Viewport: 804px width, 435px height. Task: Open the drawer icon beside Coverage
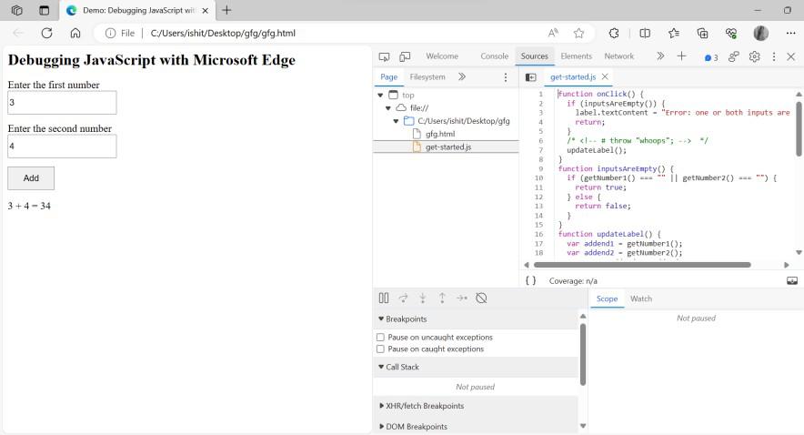coord(792,280)
